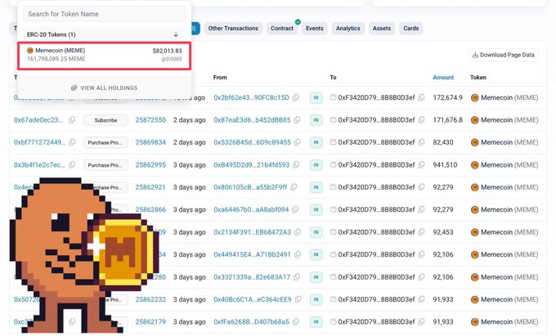Toggle the ERC-20 Tokens sort arrows
The image size is (556, 336).
(176, 34)
